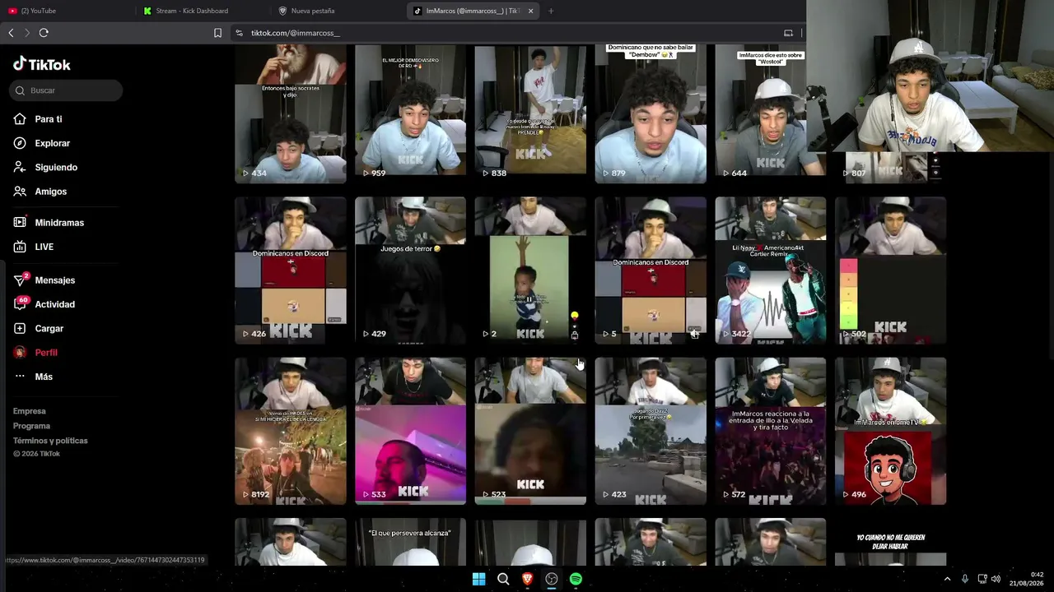Click the browser forward arrow
The height and width of the screenshot is (592, 1054).
click(26, 33)
